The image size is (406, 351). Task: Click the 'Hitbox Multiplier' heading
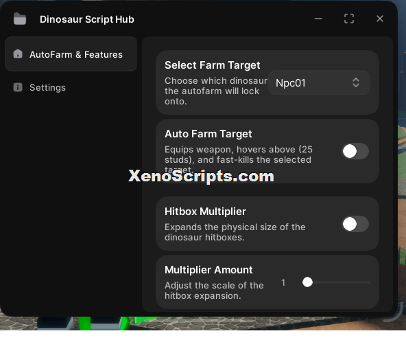pyautogui.click(x=205, y=212)
